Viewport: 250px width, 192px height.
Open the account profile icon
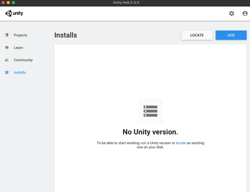pyautogui.click(x=245, y=13)
